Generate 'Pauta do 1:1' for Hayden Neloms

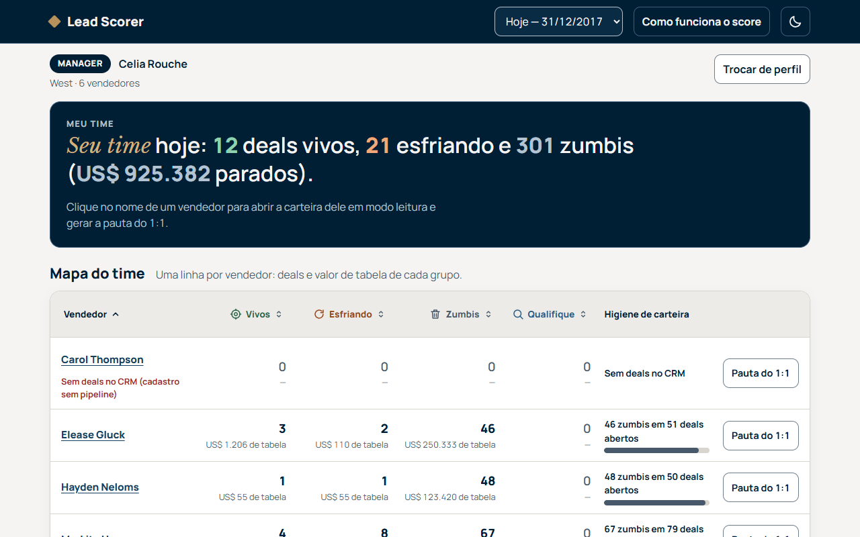tap(761, 488)
